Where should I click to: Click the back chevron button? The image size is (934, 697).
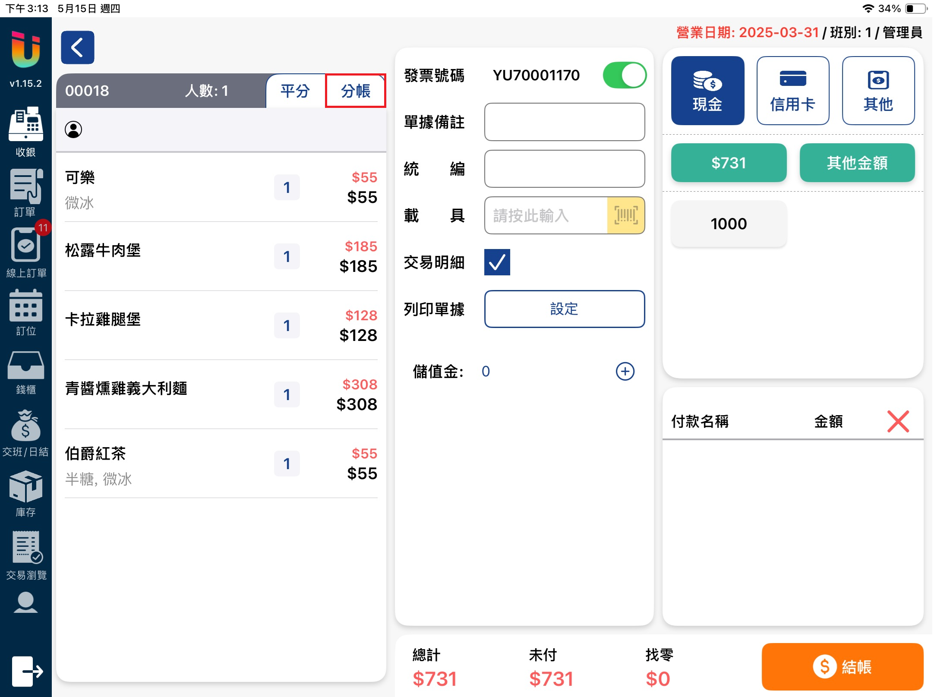[x=78, y=47]
